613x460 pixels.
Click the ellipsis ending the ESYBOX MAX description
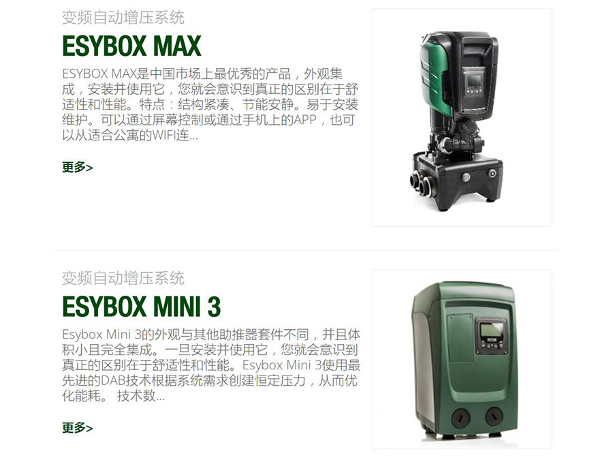(x=193, y=136)
